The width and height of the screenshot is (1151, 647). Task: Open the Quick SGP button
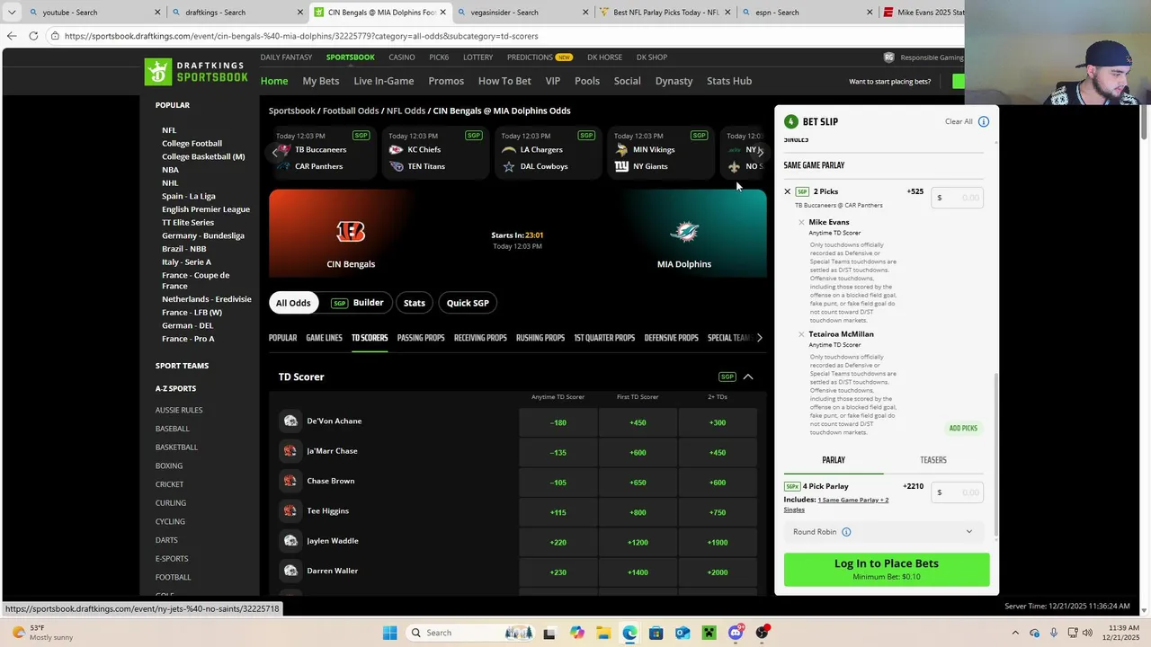[x=468, y=303]
